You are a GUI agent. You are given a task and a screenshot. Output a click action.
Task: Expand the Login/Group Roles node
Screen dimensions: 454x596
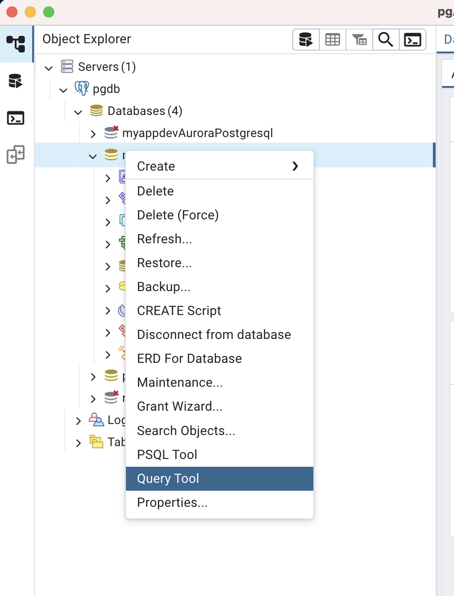coord(79,421)
